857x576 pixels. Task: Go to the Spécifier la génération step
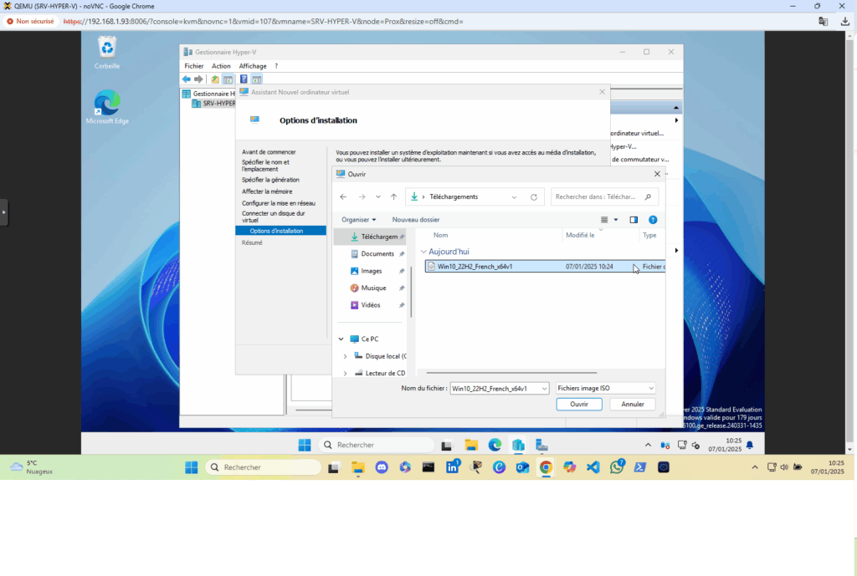tap(270, 180)
